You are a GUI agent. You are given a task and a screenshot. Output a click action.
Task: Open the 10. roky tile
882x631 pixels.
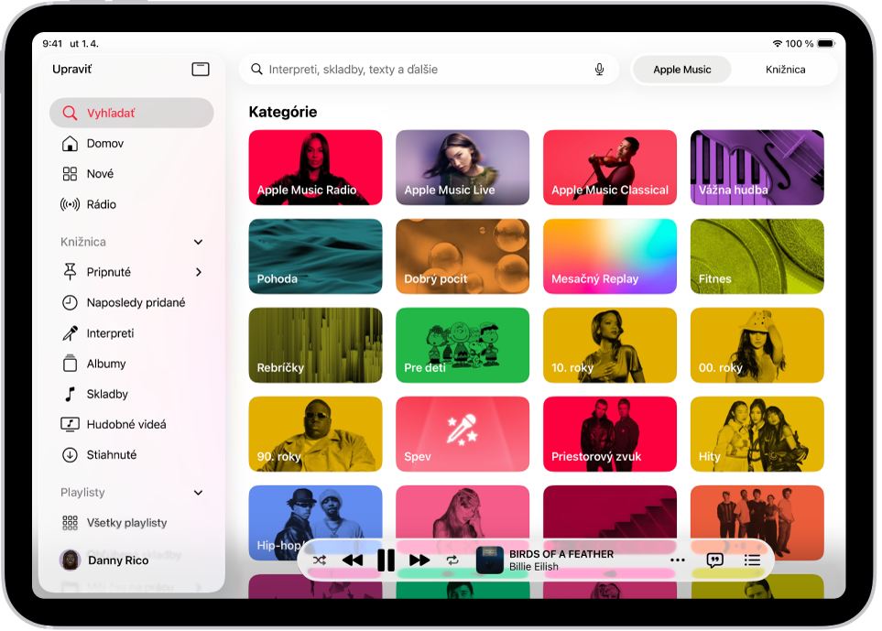click(610, 345)
